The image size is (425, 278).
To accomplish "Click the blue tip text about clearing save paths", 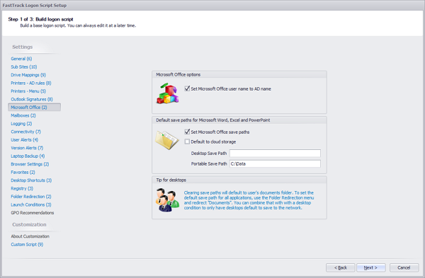I will pos(249,200).
